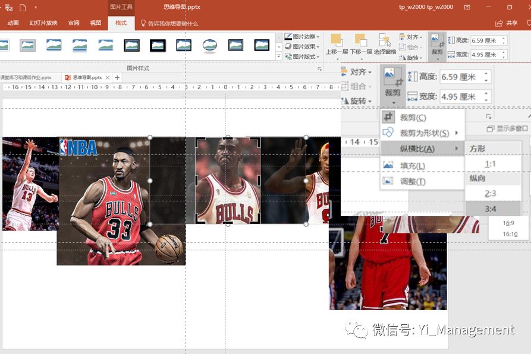Click the 显示多窗口 show multiple windows button
This screenshot has width=531, height=354.
tap(507, 128)
